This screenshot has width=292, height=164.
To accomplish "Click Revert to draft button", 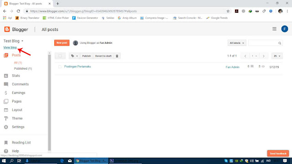I will point(104,56).
